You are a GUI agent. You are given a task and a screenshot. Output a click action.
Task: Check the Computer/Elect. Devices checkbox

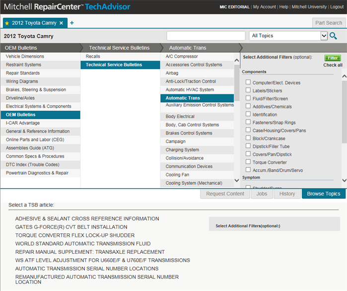pos(248,82)
